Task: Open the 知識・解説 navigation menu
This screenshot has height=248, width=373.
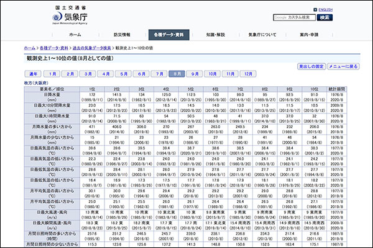Action: point(215,35)
